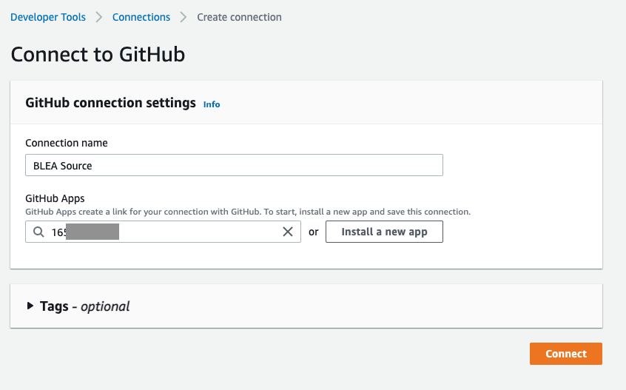Select the Connection name label

coord(67,143)
